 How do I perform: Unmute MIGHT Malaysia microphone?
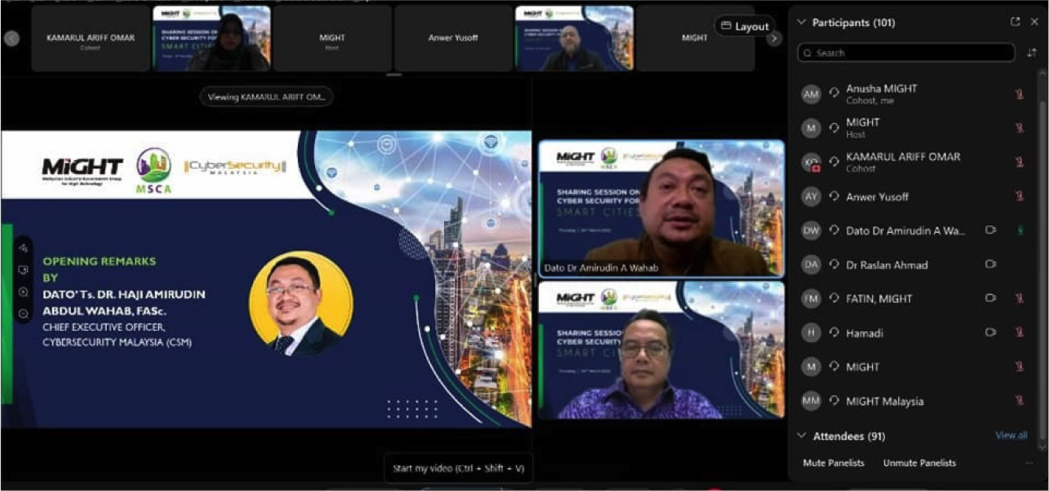[1020, 401]
